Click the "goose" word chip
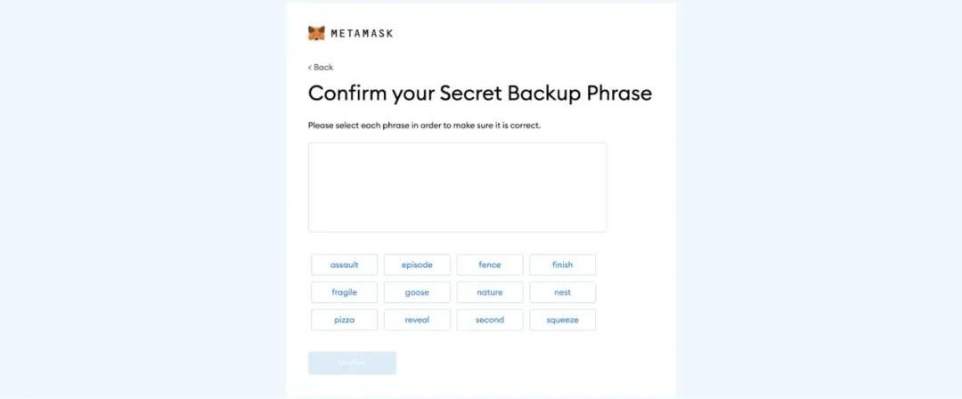 tap(417, 292)
